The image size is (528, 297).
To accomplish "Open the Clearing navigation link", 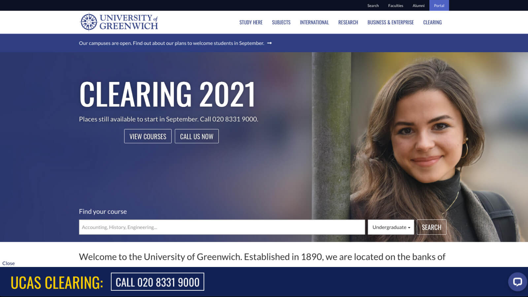I will click(x=432, y=22).
